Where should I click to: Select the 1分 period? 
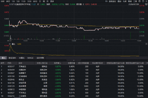13,1
